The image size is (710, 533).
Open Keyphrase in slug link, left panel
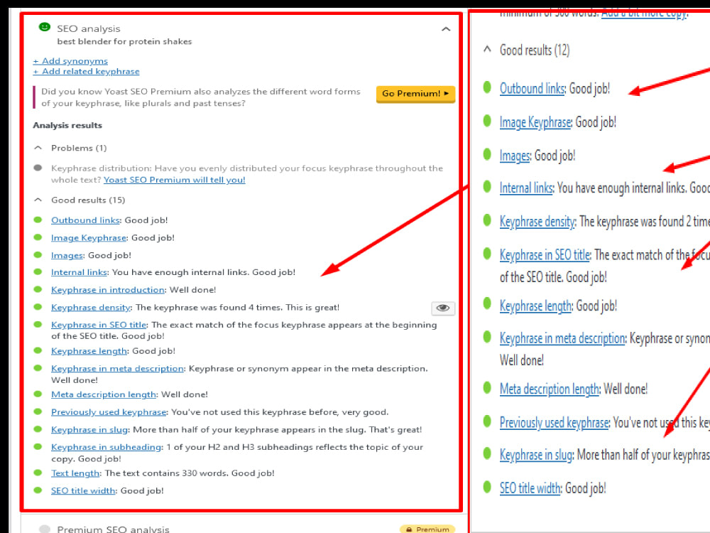[x=89, y=429]
